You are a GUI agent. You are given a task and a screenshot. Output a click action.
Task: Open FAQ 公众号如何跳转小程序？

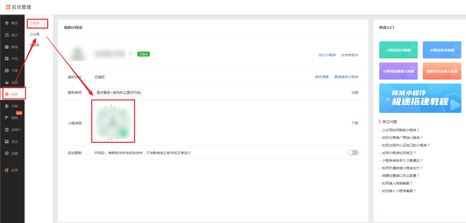tap(400, 130)
